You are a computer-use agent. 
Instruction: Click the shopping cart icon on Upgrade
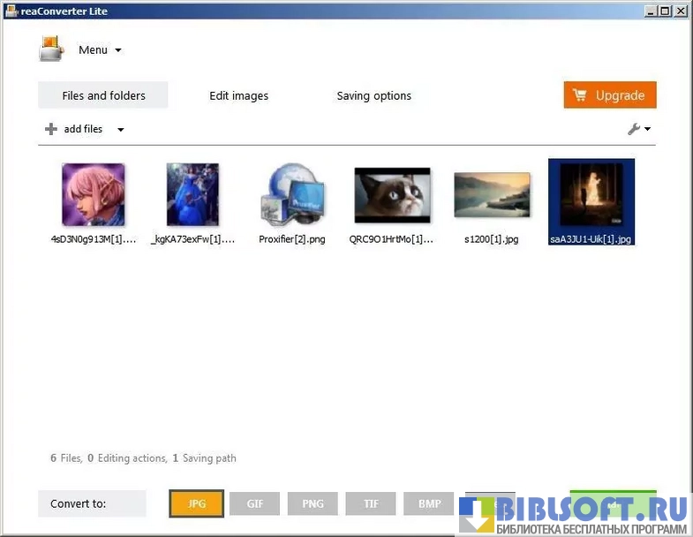580,95
